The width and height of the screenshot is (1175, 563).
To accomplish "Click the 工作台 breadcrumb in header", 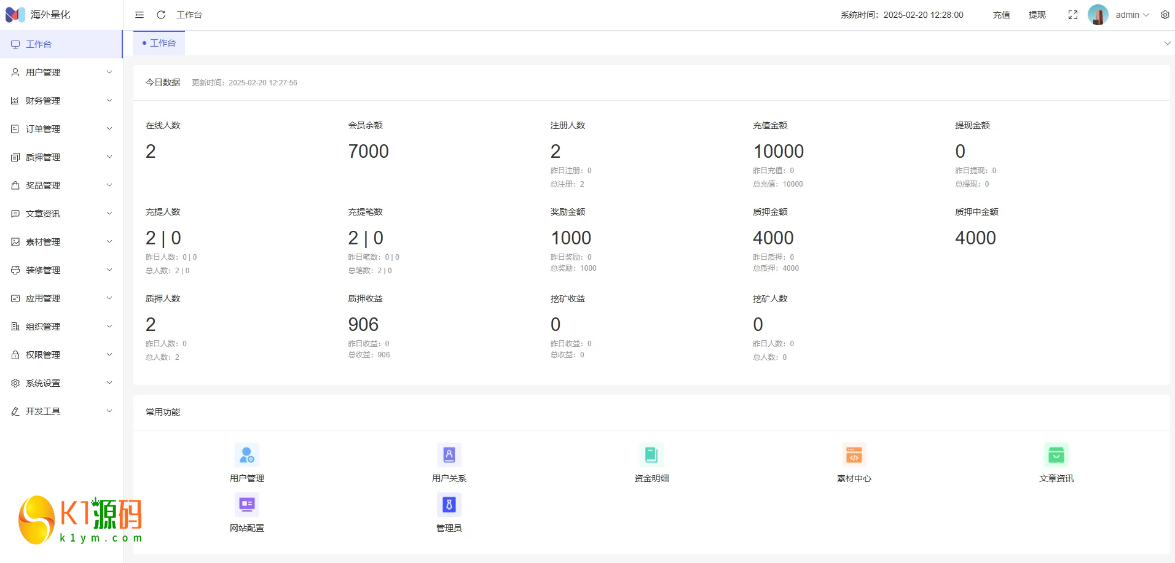I will coord(189,15).
